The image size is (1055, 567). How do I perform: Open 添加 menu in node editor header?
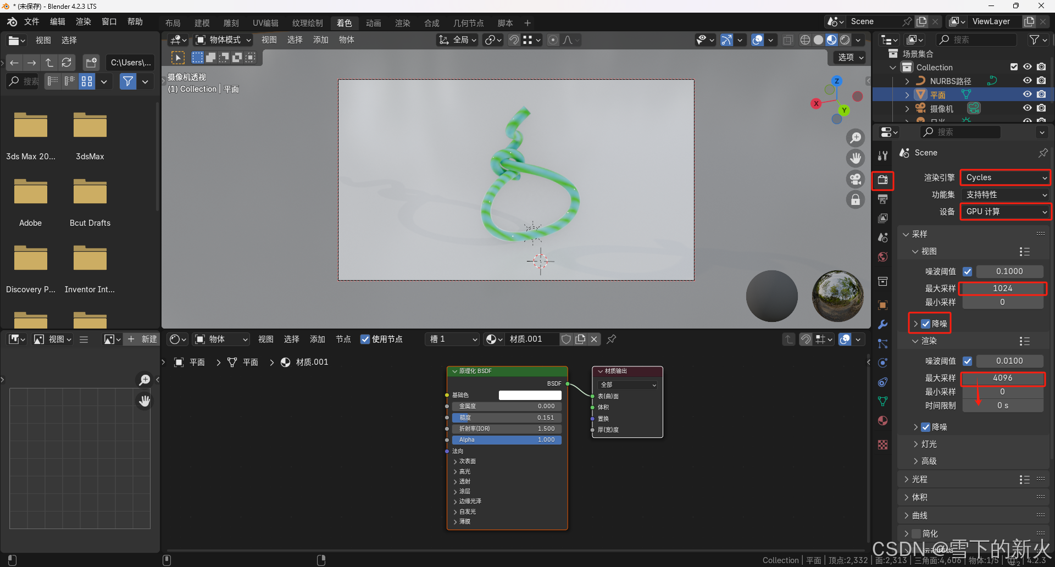point(318,339)
